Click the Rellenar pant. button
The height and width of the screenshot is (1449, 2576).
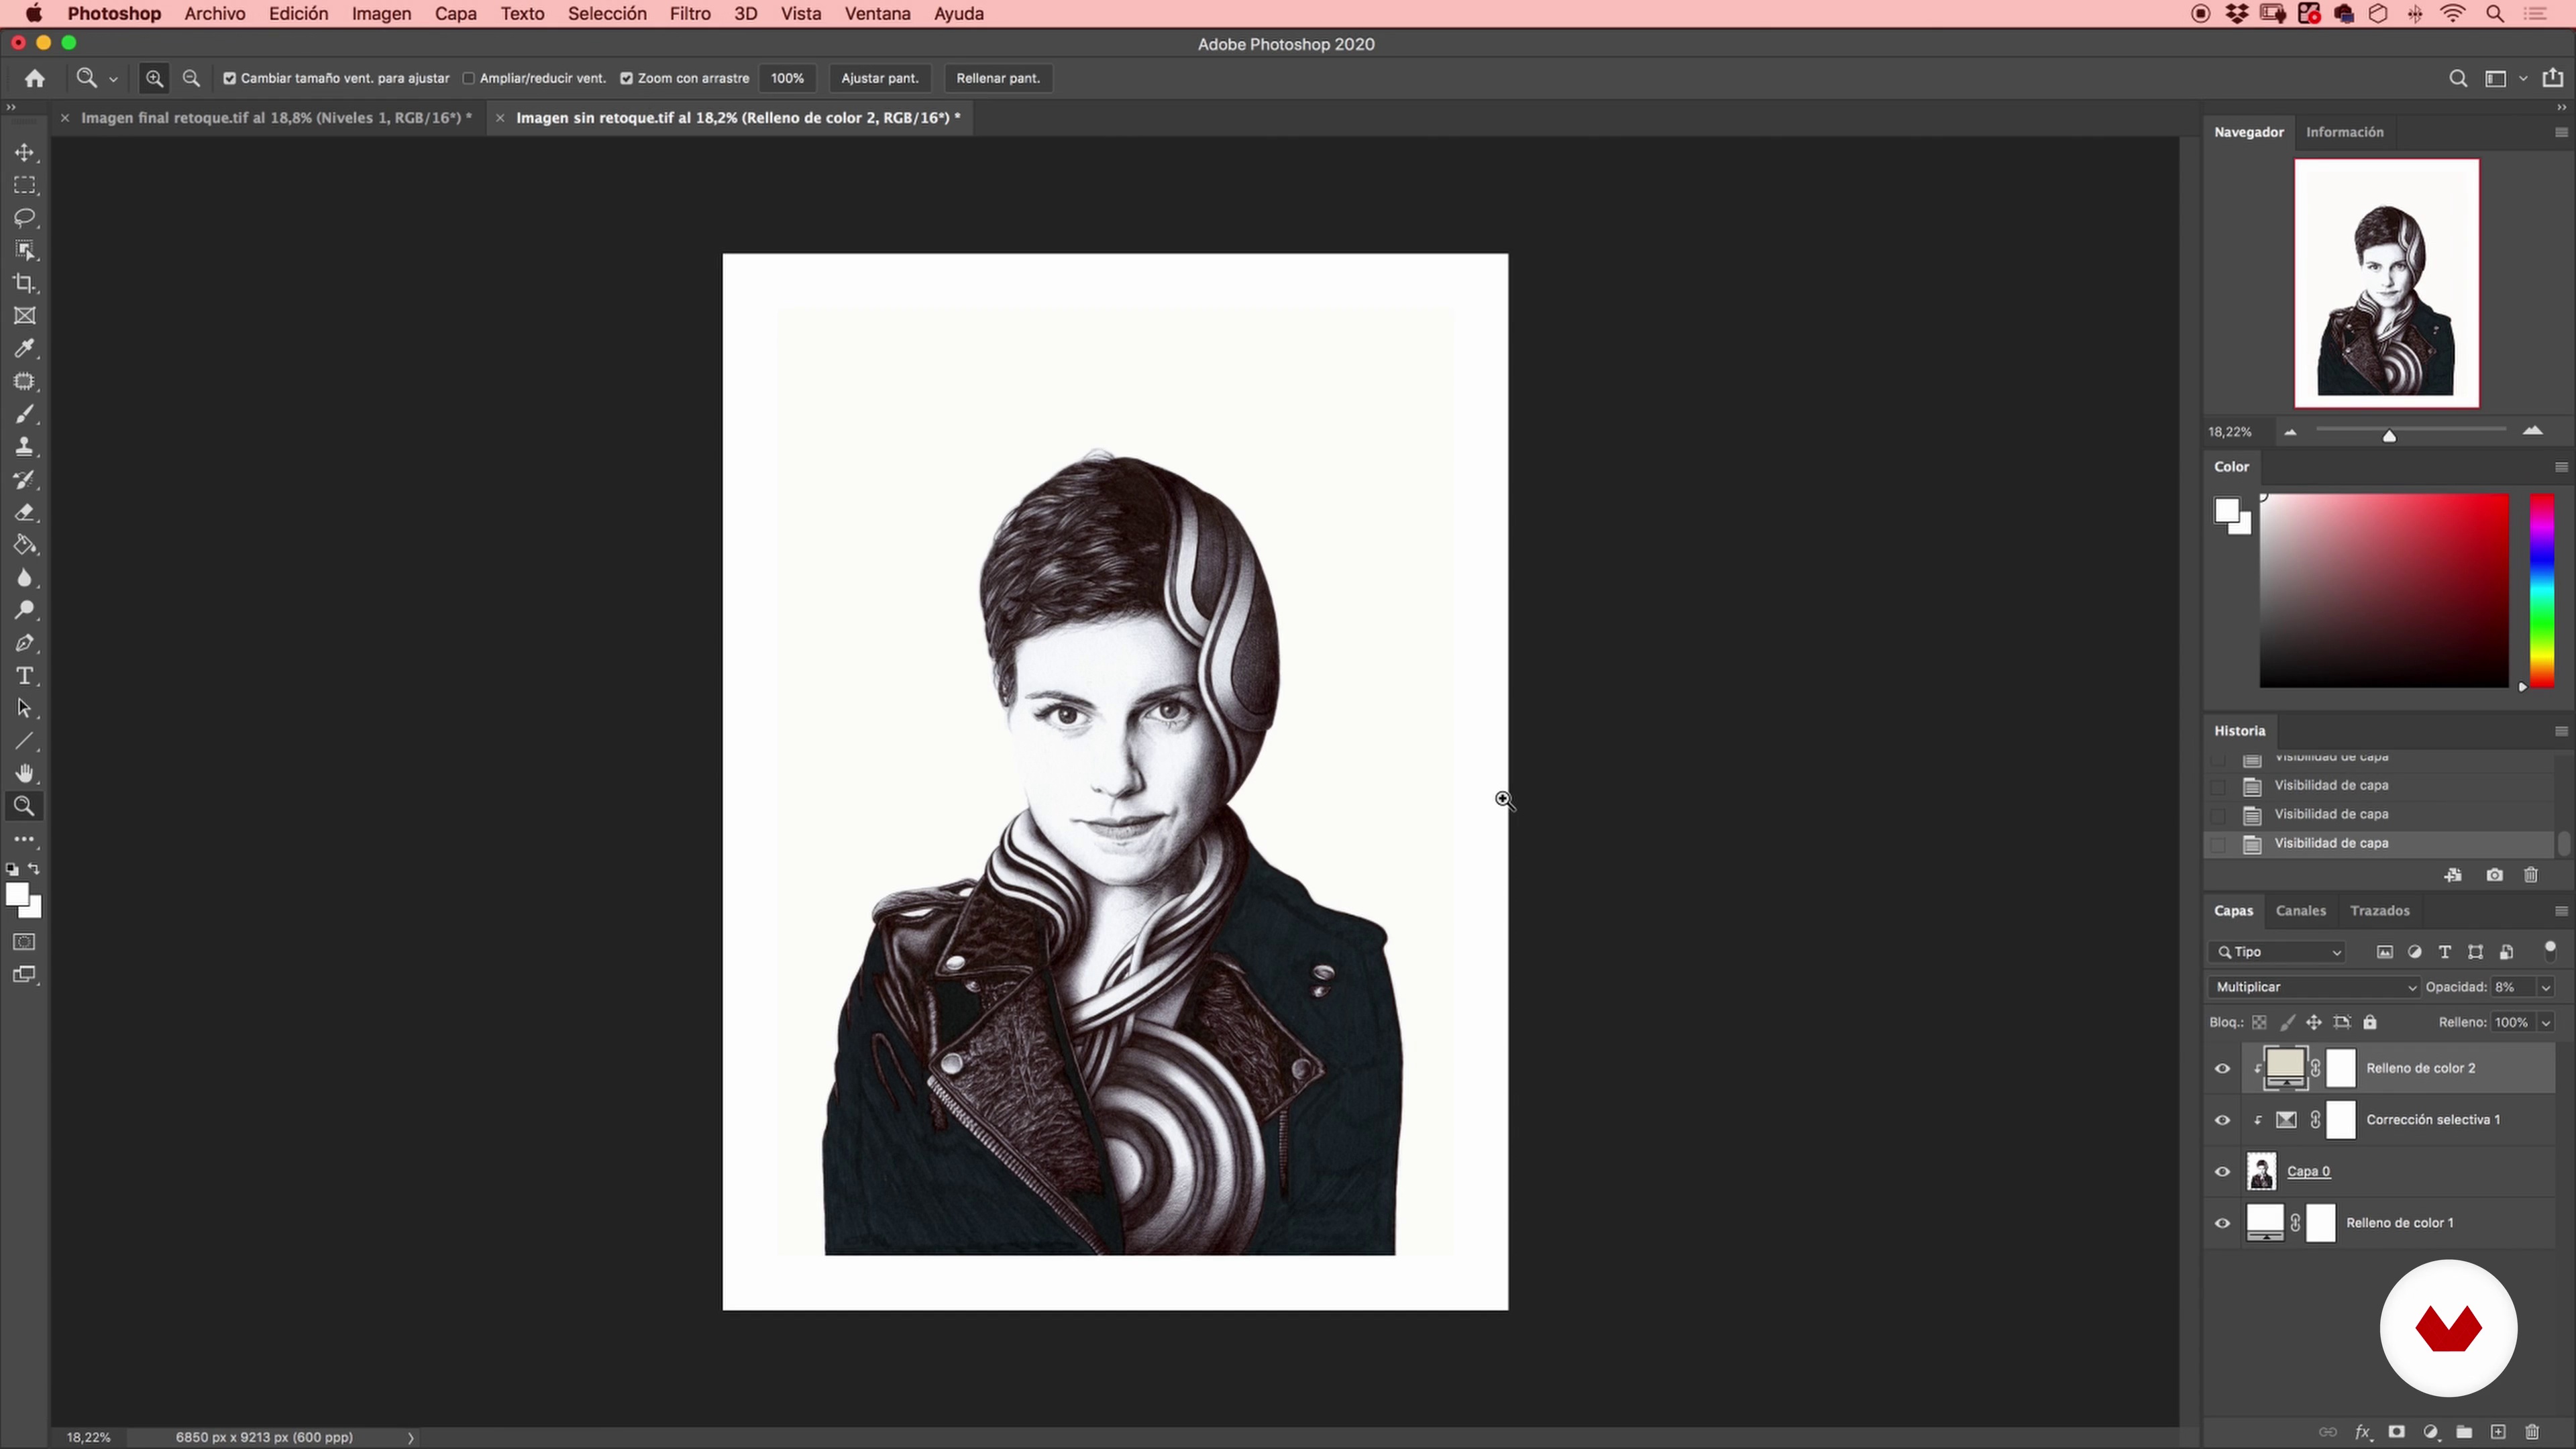click(997, 78)
